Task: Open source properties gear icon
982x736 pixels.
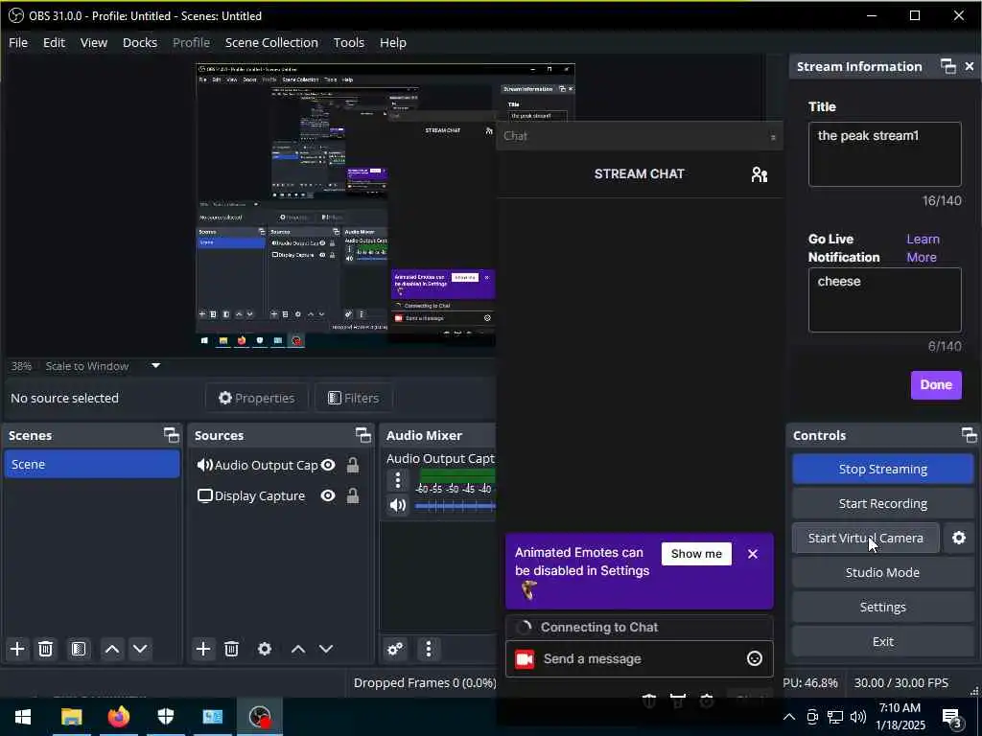Action: pyautogui.click(x=265, y=649)
